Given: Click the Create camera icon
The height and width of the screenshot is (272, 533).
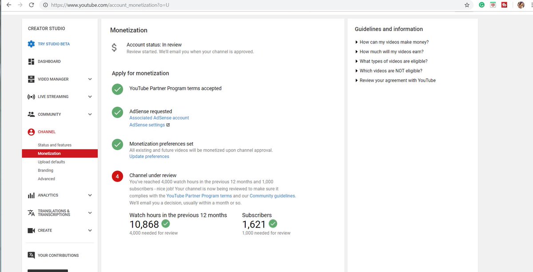Looking at the screenshot, I should [31, 230].
